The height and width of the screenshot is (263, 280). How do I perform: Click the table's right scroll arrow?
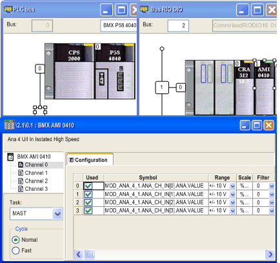point(270,255)
